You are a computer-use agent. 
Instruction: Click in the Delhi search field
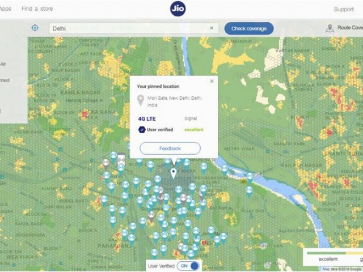click(x=134, y=28)
